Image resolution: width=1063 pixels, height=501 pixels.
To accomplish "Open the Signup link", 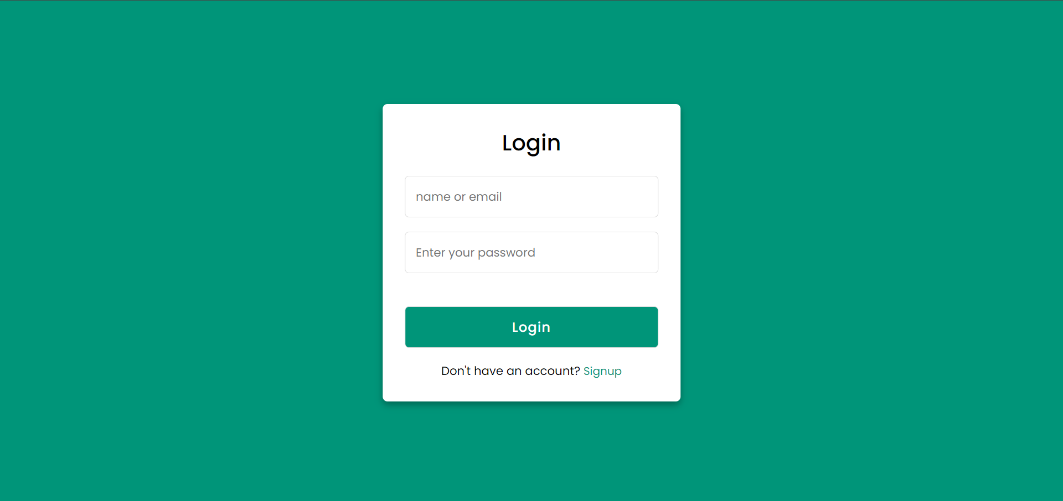I will tap(602, 371).
